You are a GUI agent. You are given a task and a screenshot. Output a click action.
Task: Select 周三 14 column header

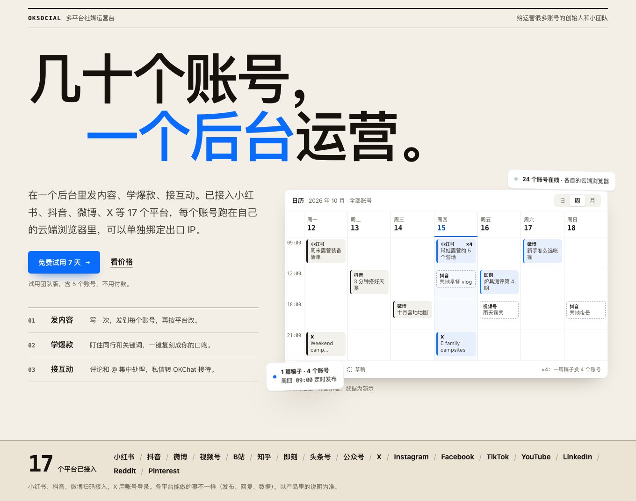click(x=412, y=224)
